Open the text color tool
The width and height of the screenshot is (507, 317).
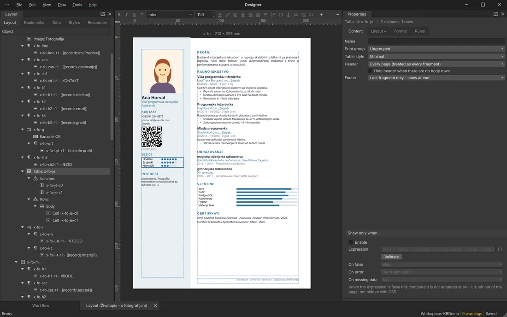click(220, 15)
